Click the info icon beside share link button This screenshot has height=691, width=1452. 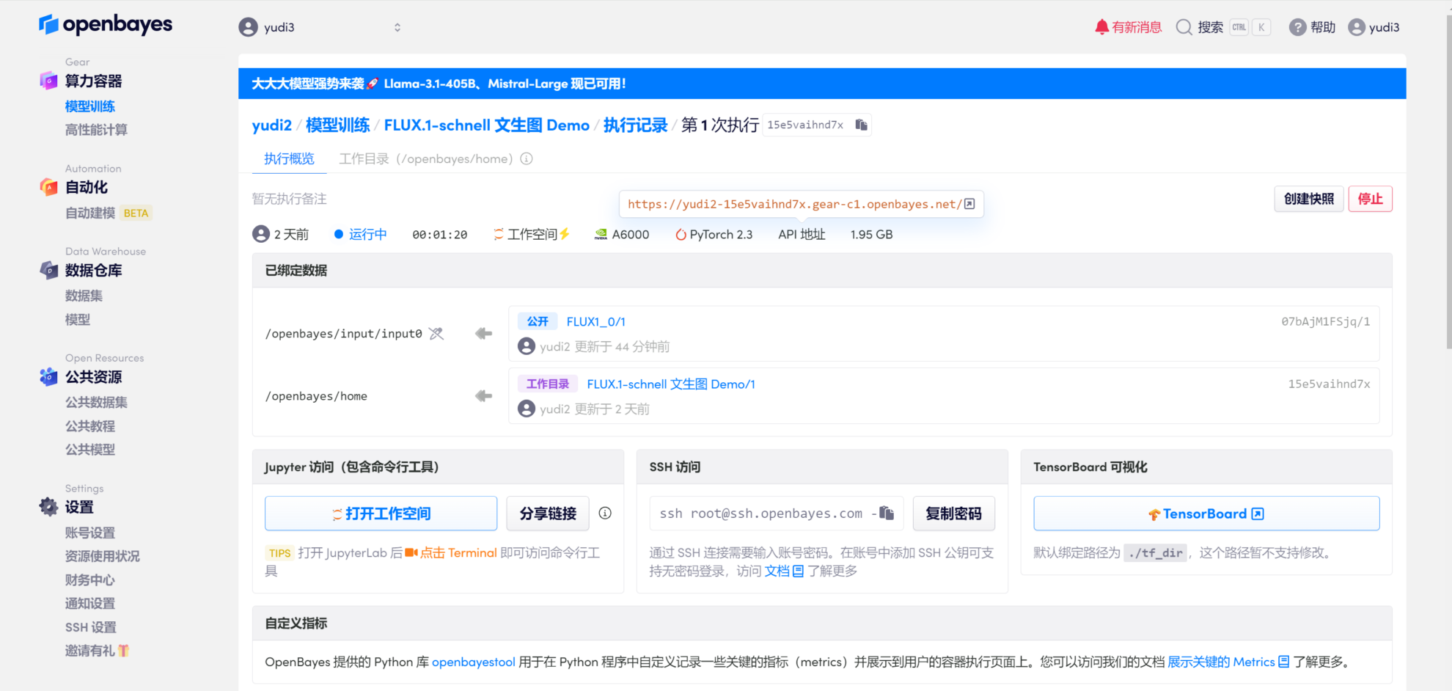click(605, 513)
